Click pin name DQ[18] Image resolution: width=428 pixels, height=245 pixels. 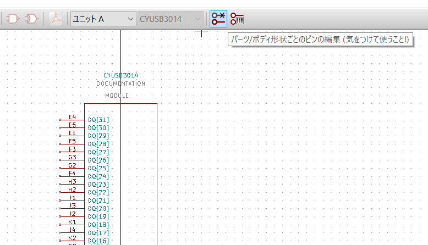pyautogui.click(x=98, y=225)
